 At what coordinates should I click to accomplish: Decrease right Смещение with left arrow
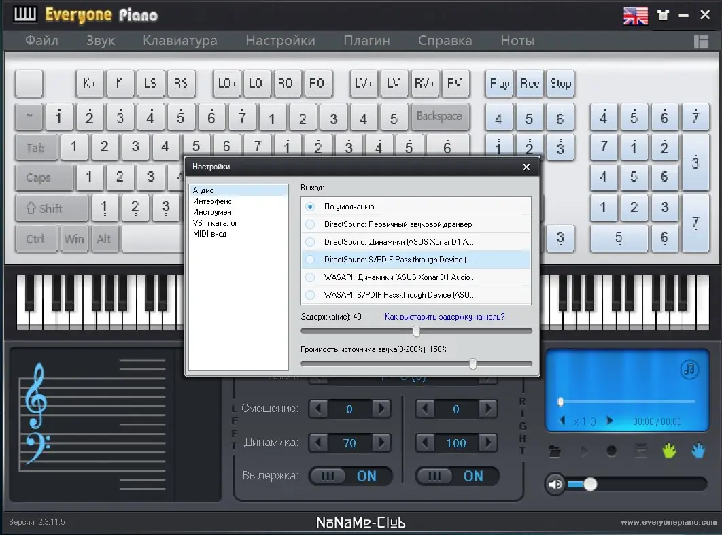(425, 409)
